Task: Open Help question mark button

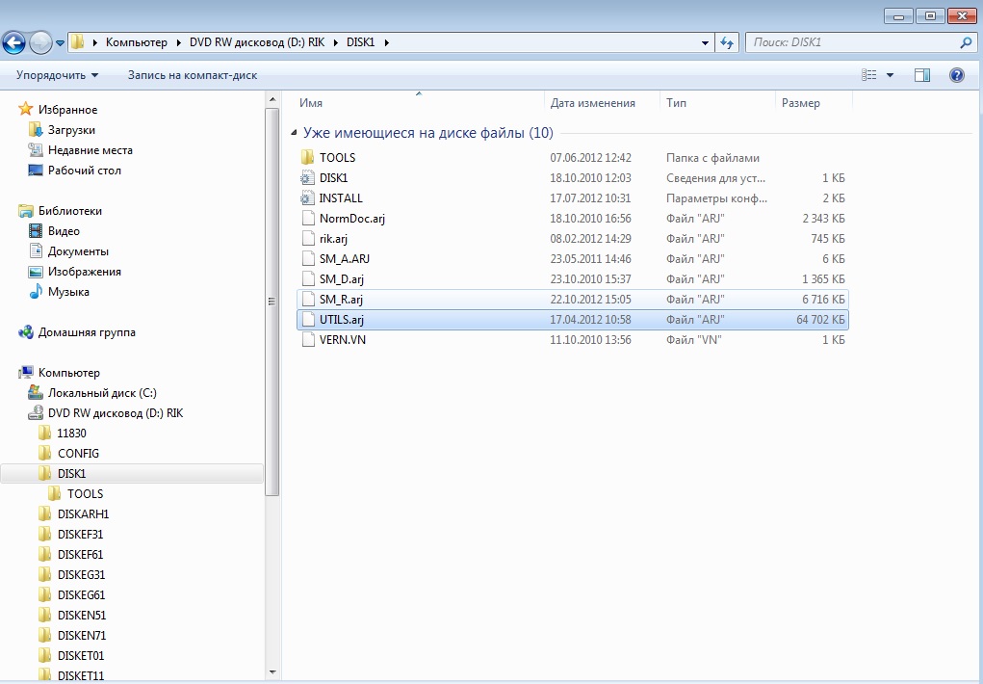Action: click(957, 75)
